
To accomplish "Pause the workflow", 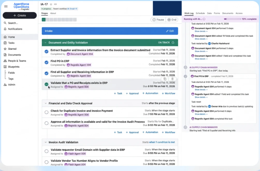I will [158, 20].
